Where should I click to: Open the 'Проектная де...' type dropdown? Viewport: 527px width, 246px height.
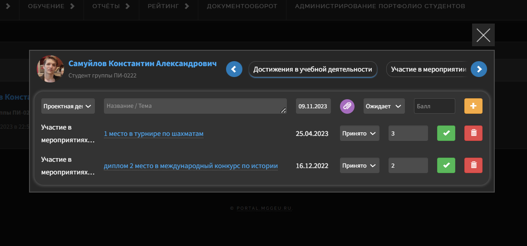pos(68,106)
